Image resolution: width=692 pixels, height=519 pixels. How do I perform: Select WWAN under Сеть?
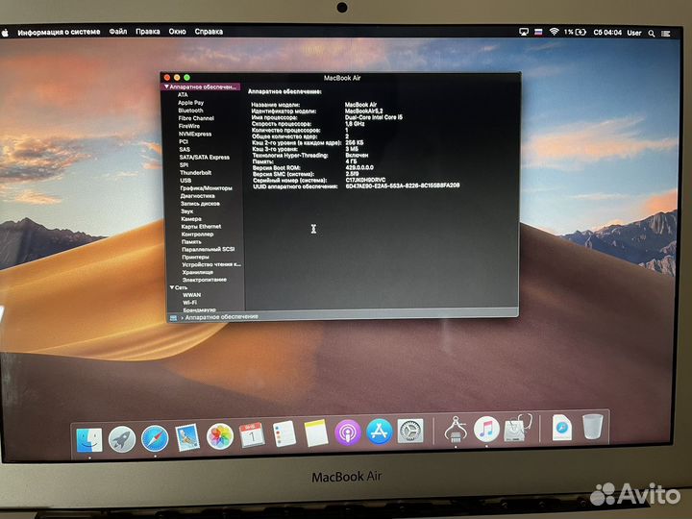(192, 295)
